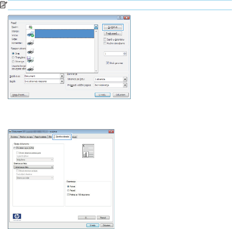The height and width of the screenshot is (229, 232).
Task: Cancel print dialog with Odustani
Action: [121, 95]
